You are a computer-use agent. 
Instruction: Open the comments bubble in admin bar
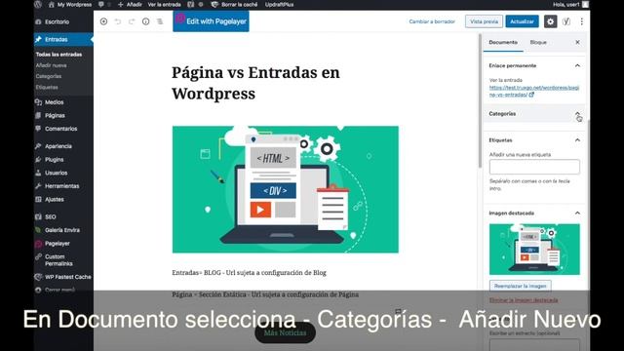[x=101, y=4]
